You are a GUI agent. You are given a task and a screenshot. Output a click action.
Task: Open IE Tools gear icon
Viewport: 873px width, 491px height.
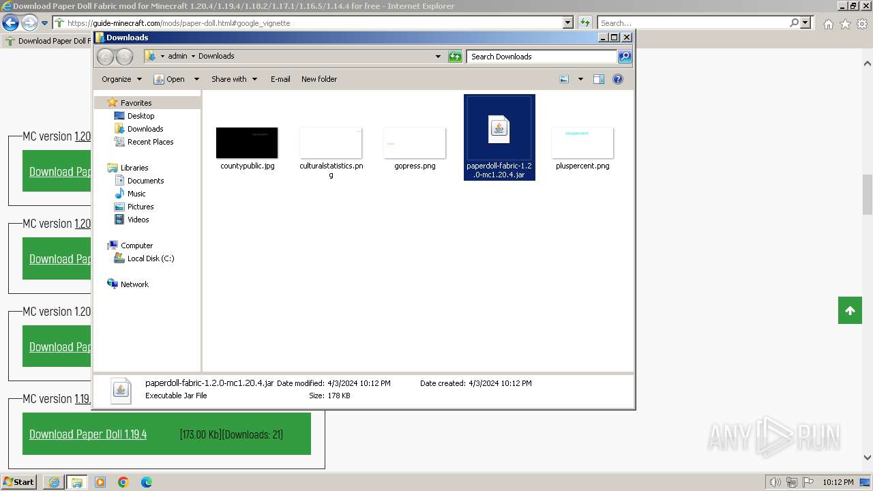coord(862,24)
